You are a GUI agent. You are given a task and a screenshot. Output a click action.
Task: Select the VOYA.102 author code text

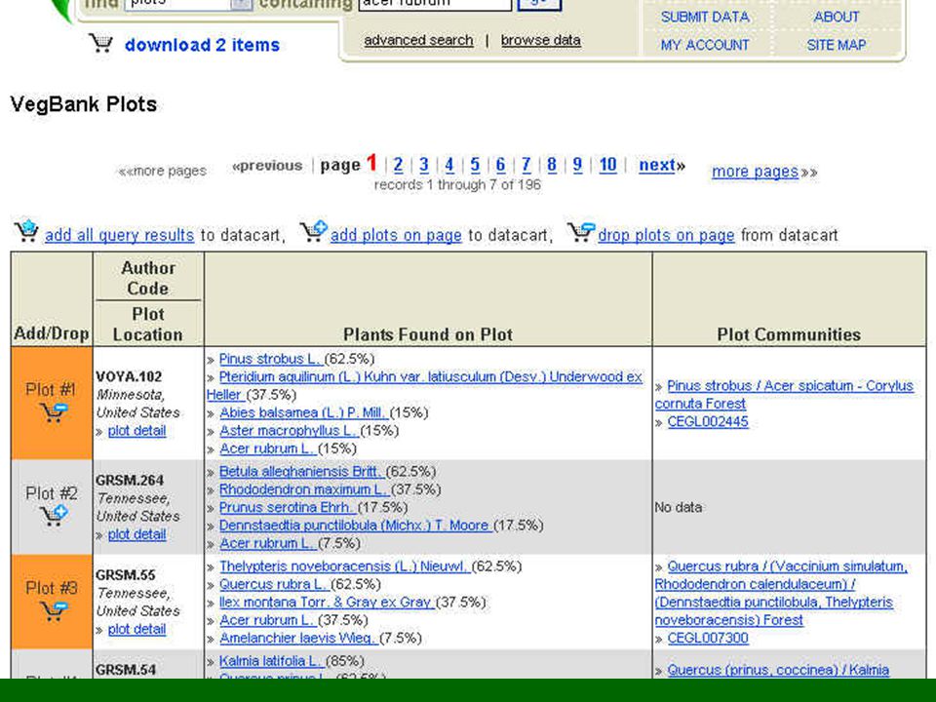click(x=129, y=376)
